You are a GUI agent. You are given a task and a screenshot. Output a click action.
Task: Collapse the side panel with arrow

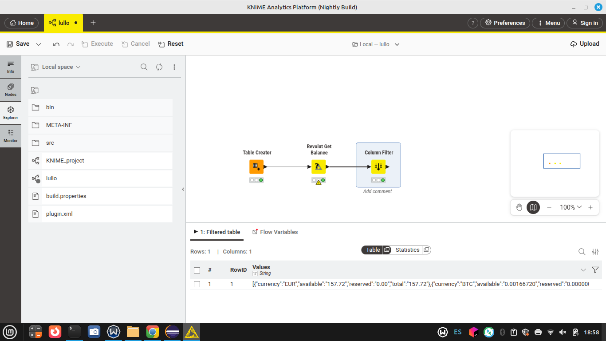point(183,189)
